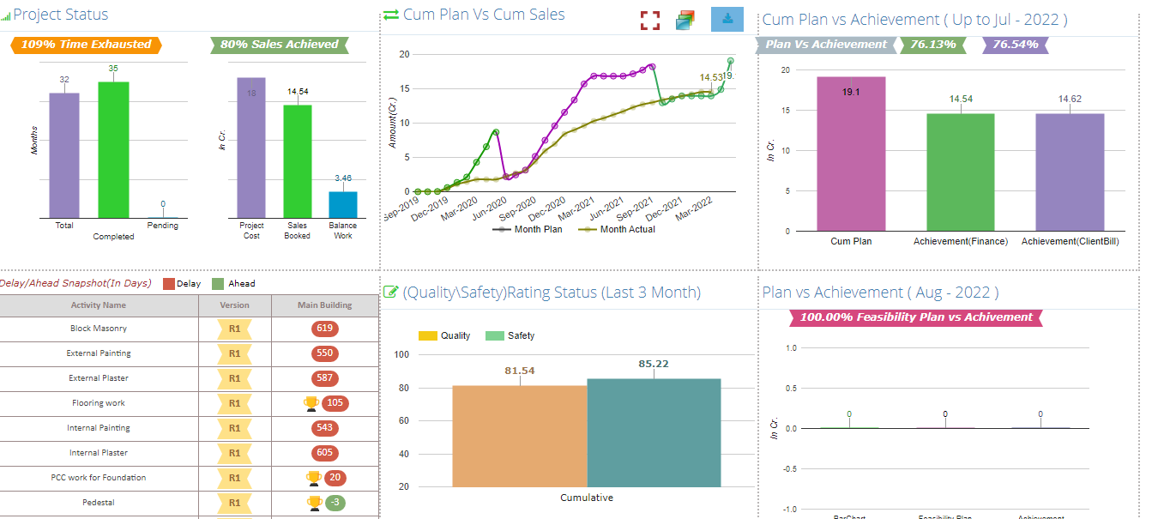Toggle the Quality legend series
1152x519 pixels.
coord(445,335)
